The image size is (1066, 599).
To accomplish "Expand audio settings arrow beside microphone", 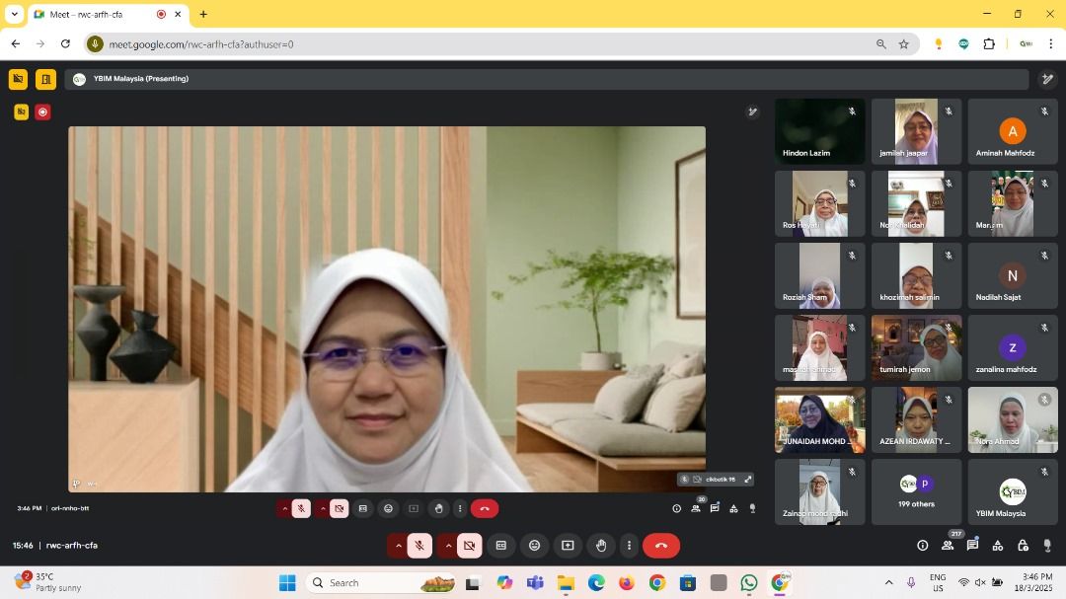I will tap(399, 546).
